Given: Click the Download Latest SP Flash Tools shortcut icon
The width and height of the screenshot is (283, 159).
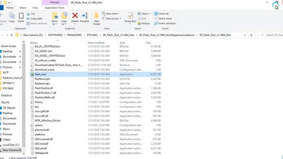Looking at the screenshot, I should coord(32,65).
